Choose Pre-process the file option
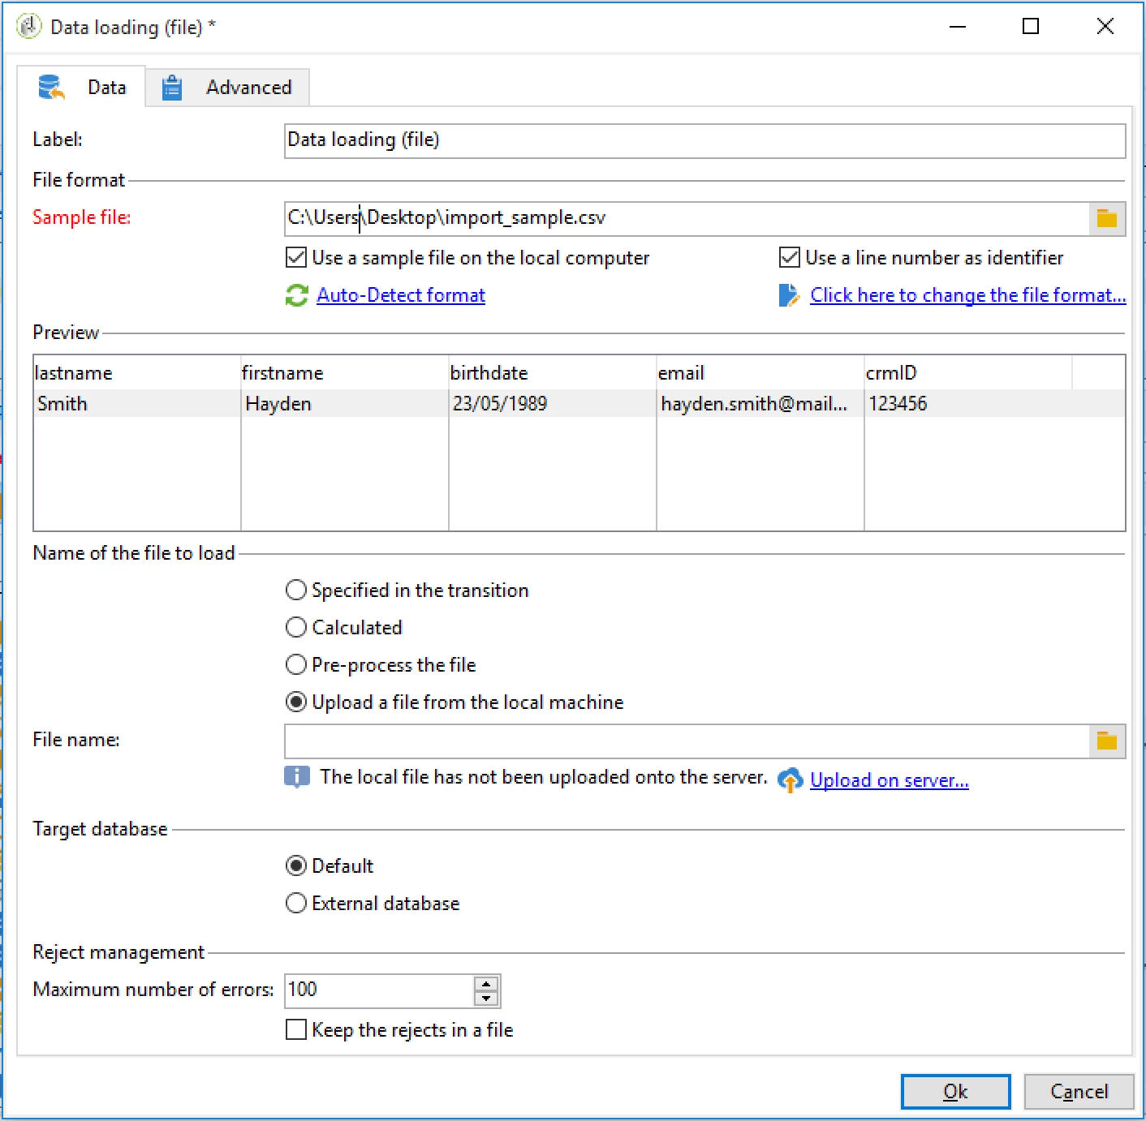Viewport: 1146px width, 1121px height. click(x=296, y=665)
